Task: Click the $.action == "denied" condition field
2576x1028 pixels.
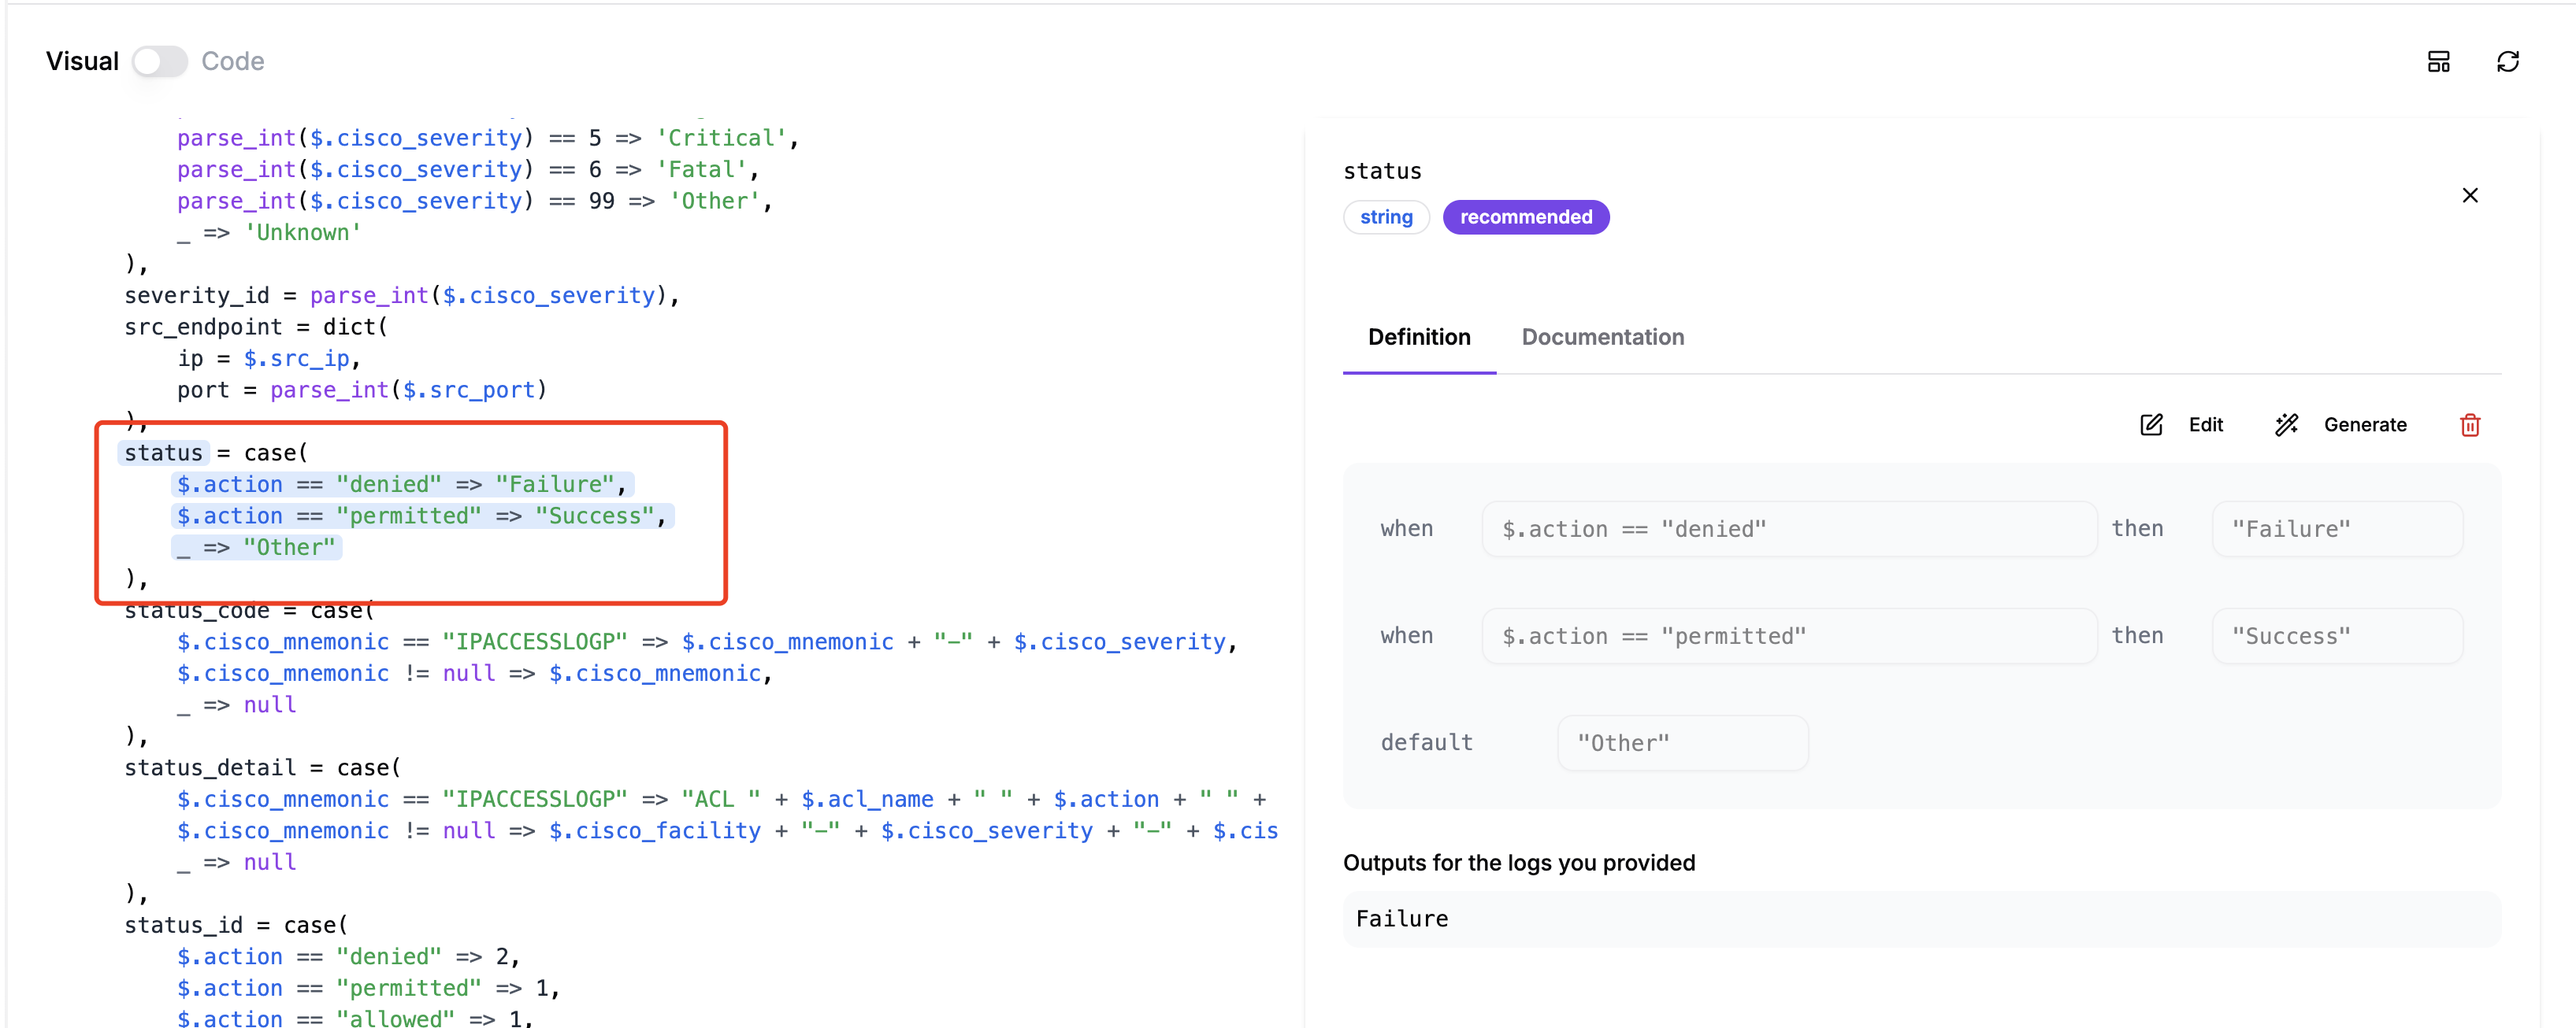Action: (1788, 528)
